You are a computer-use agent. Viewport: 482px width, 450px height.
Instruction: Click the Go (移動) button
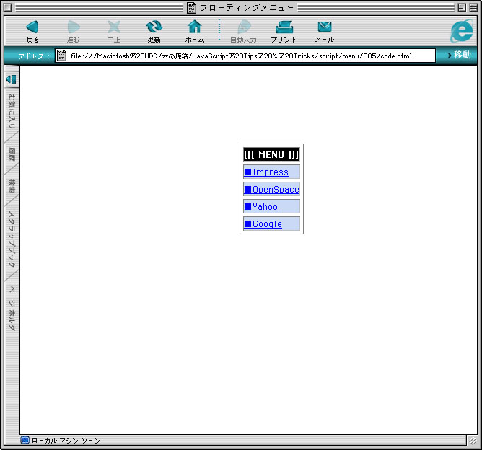coord(459,55)
